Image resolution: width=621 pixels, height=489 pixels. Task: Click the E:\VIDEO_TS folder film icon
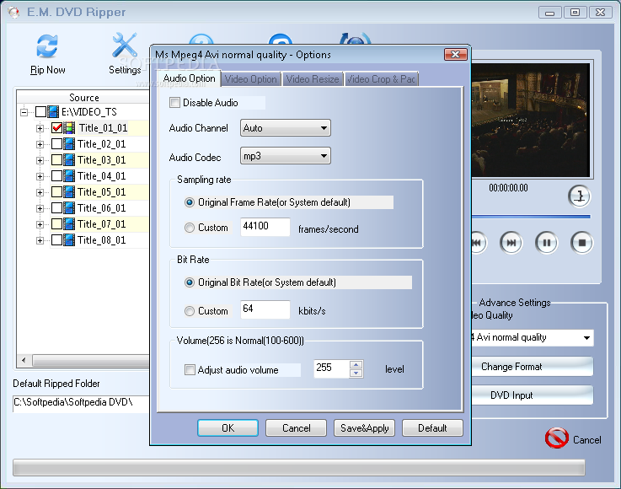click(x=53, y=112)
